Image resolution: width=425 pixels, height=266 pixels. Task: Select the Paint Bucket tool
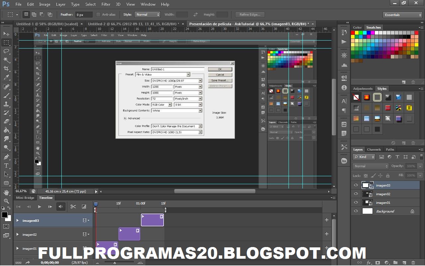[x=6, y=130]
